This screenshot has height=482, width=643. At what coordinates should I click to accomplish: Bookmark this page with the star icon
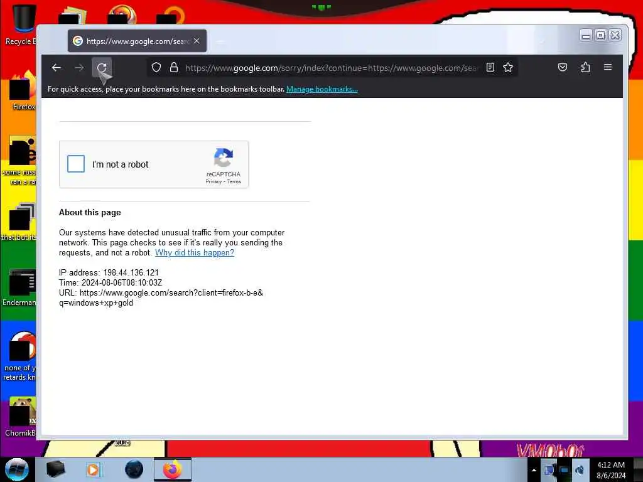508,67
